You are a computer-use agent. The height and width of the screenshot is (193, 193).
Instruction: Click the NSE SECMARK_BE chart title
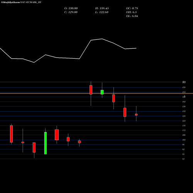(31, 2)
